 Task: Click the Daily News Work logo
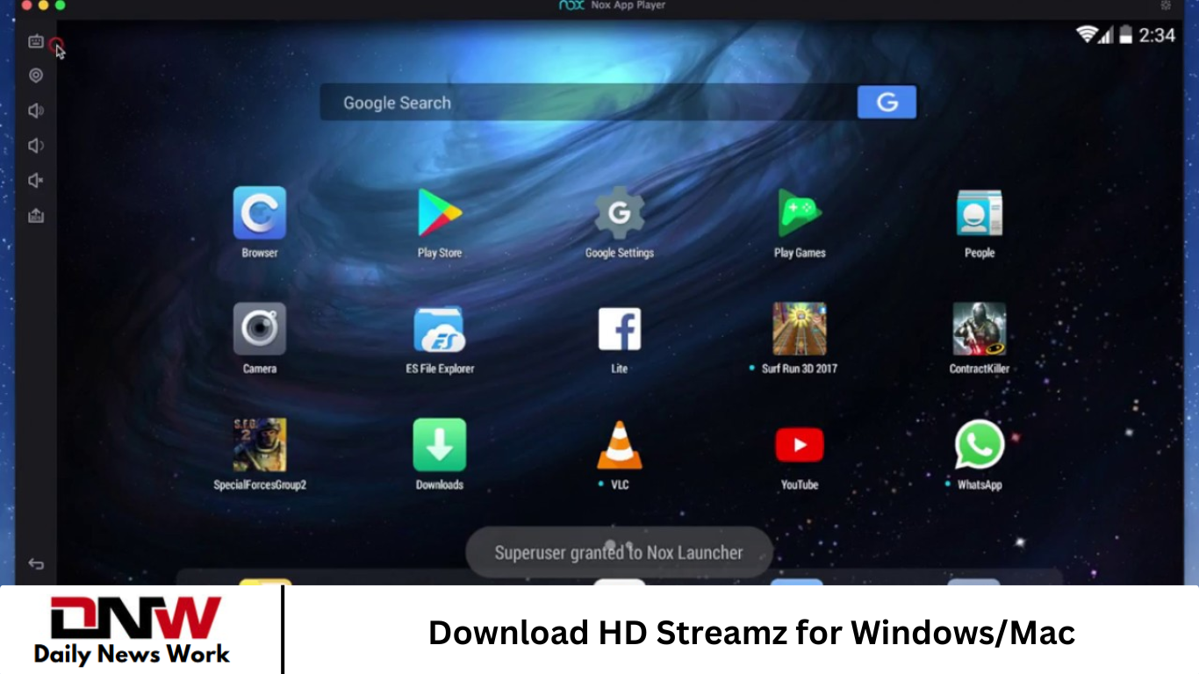(133, 630)
